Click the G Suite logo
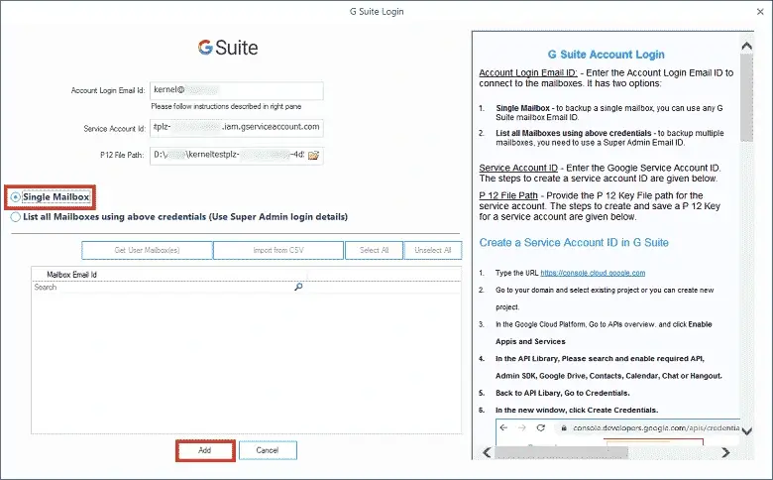773x480 pixels. (x=228, y=48)
